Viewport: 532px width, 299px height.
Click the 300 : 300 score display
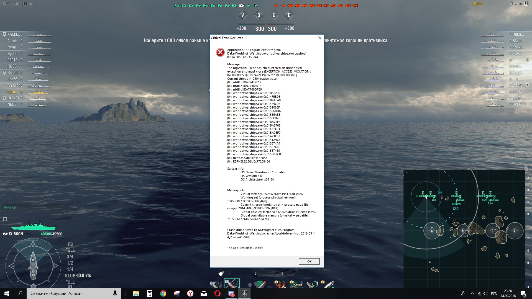tap(266, 29)
